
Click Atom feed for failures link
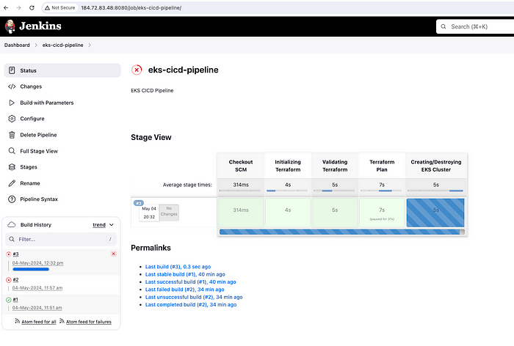(89, 322)
